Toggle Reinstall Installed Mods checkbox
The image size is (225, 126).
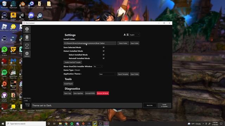pyautogui.click(x=103, y=58)
